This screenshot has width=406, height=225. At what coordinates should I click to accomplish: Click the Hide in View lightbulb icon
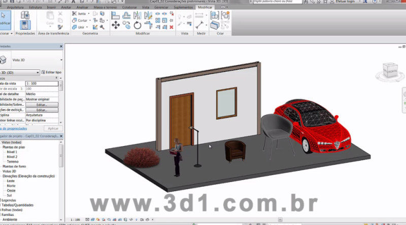[x=180, y=17]
